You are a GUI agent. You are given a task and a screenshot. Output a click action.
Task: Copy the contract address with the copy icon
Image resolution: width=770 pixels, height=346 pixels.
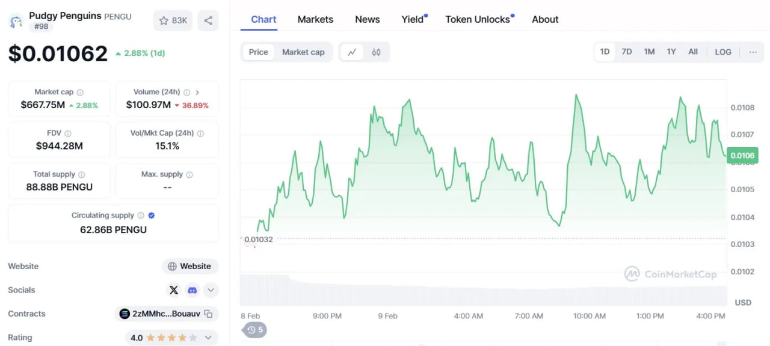tap(207, 314)
